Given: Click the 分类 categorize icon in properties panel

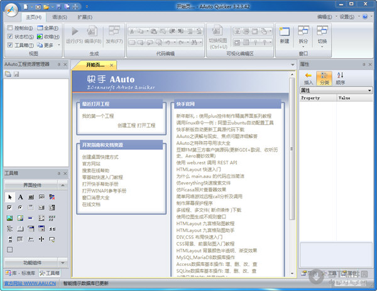Looking at the screenshot, I should (324, 75).
